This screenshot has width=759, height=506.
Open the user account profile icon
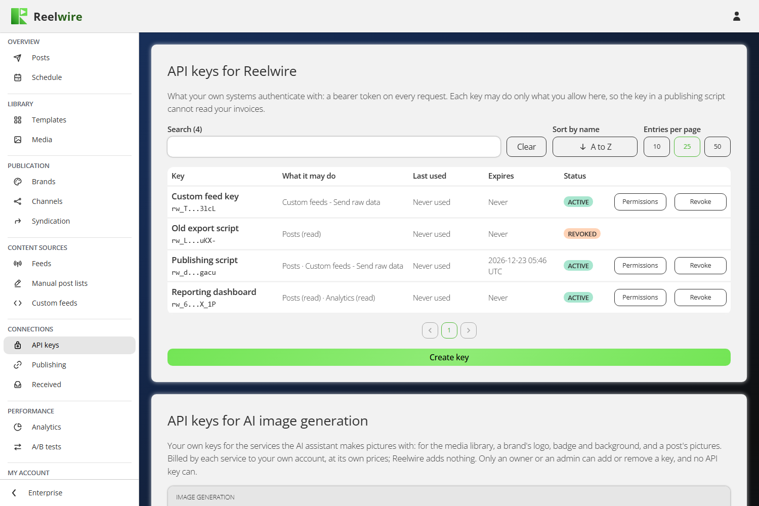tap(737, 16)
